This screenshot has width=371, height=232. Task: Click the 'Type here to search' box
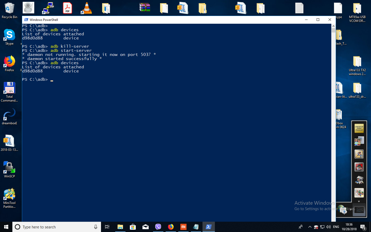pos(57,227)
